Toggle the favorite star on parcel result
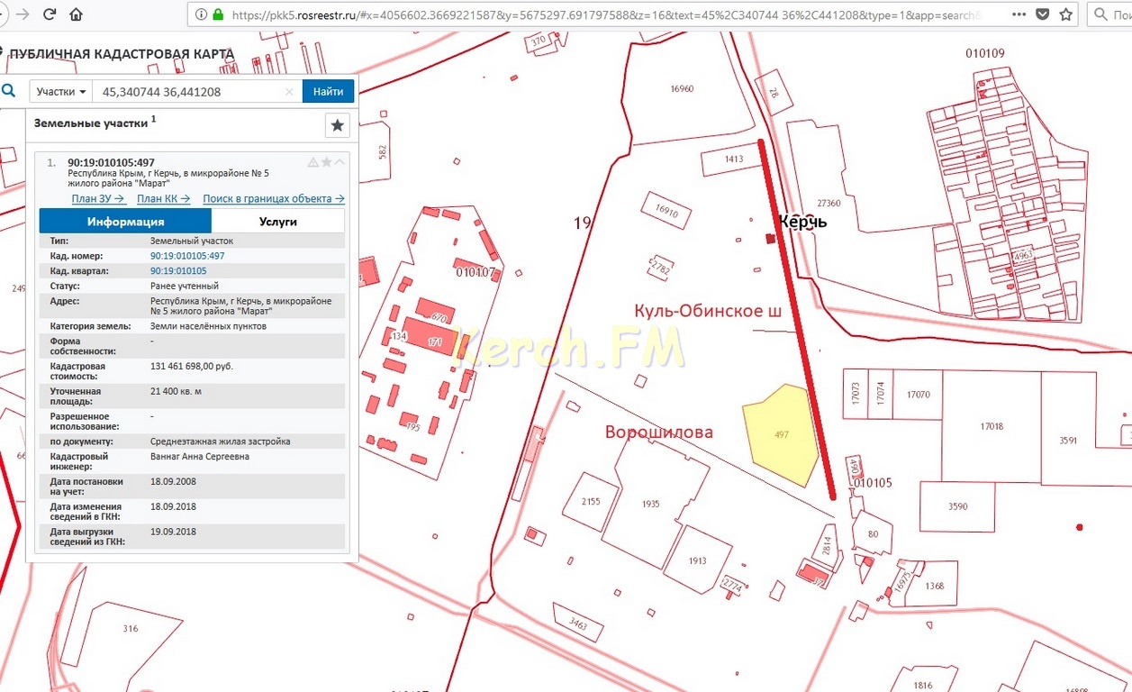This screenshot has width=1132, height=692. 327,162
